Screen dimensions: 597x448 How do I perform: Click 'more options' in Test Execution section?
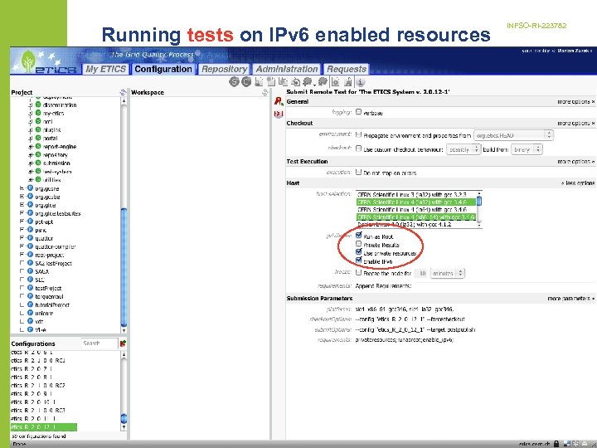click(575, 162)
